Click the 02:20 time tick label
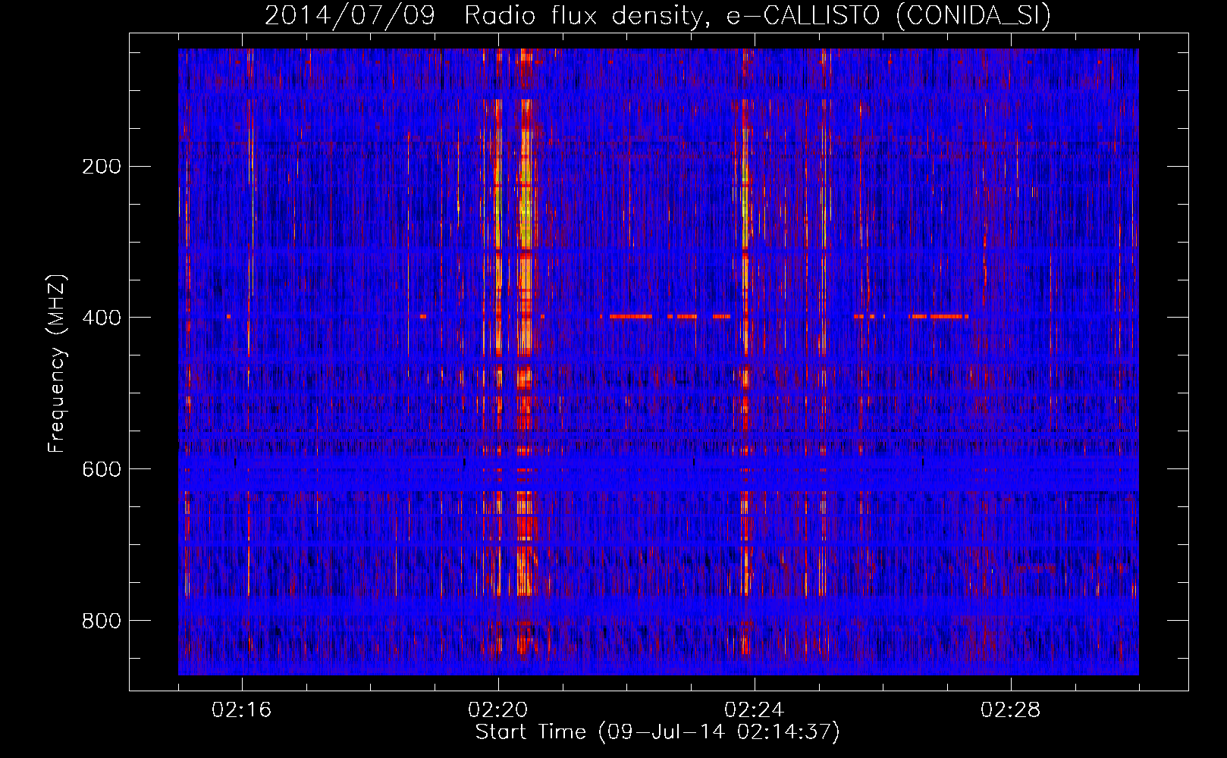Viewport: 1227px width, 758px height. pos(498,710)
